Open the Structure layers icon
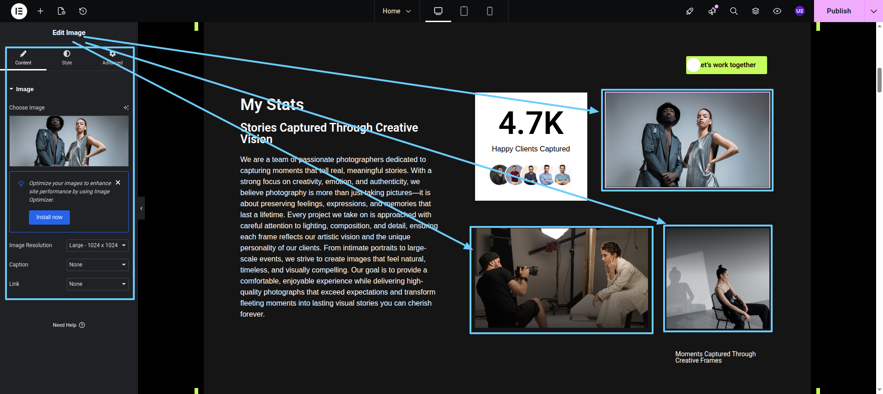Viewport: 883px width, 394px height. (x=756, y=11)
